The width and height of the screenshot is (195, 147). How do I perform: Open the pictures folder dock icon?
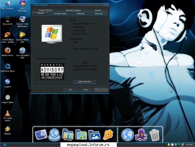(94, 135)
